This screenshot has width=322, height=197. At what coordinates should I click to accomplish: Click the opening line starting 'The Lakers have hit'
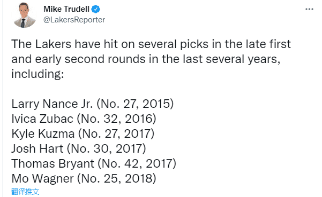pos(151,44)
